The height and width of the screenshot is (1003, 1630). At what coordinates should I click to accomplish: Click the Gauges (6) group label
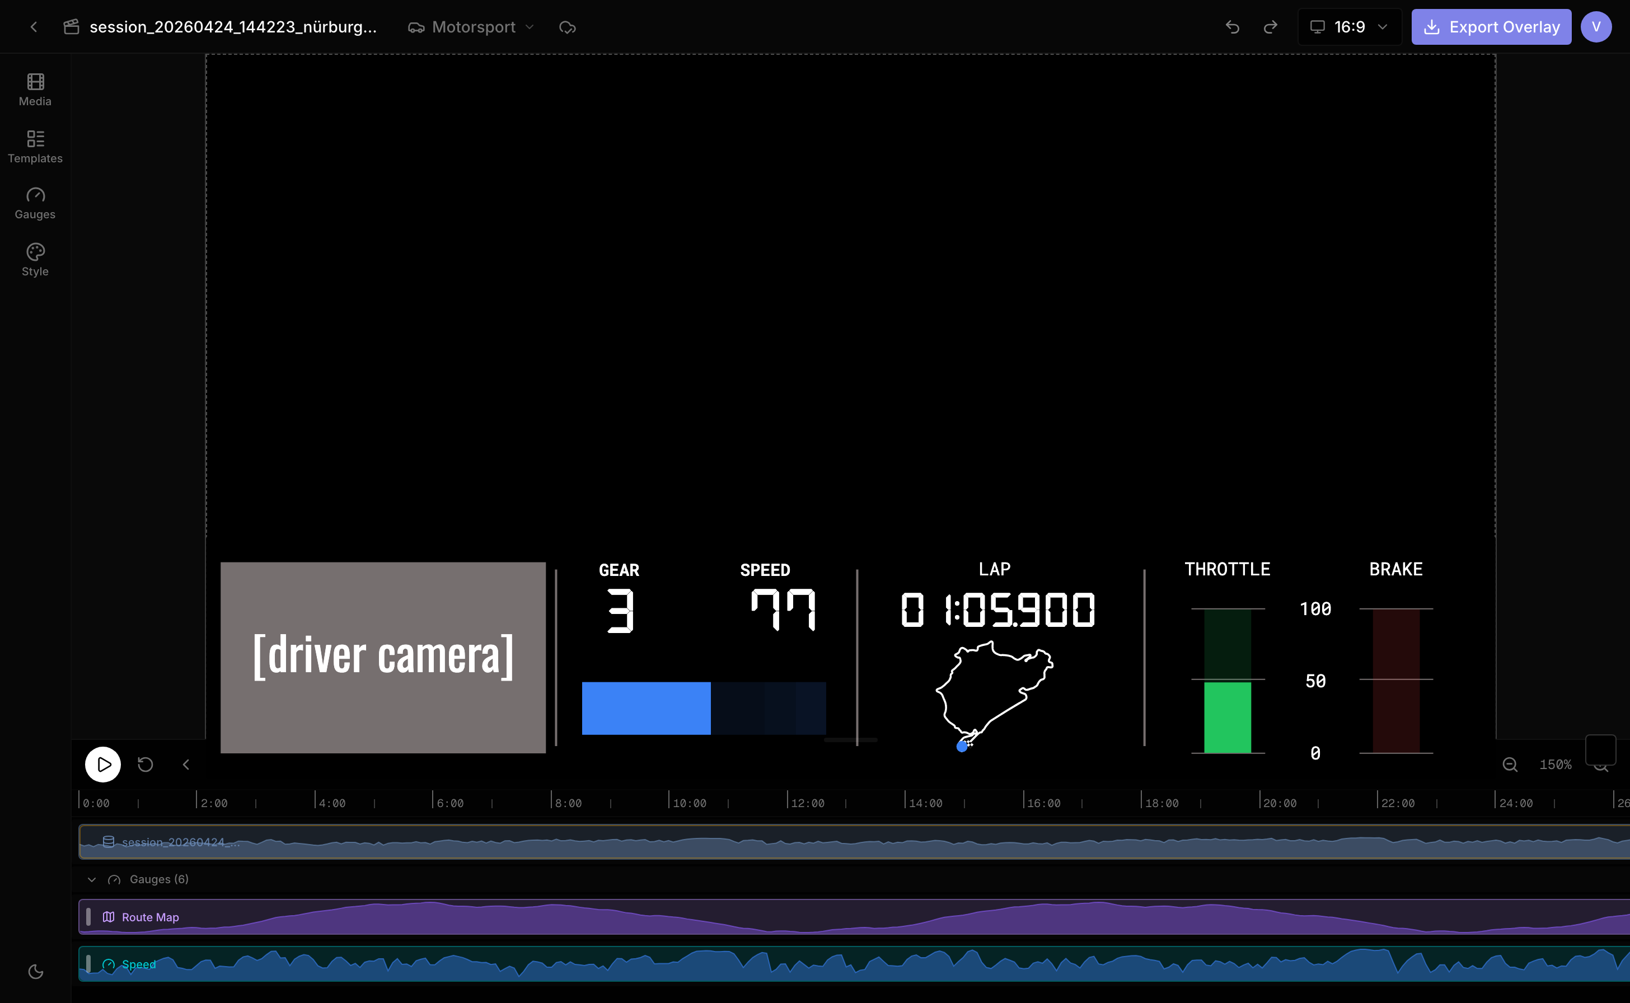coord(159,880)
